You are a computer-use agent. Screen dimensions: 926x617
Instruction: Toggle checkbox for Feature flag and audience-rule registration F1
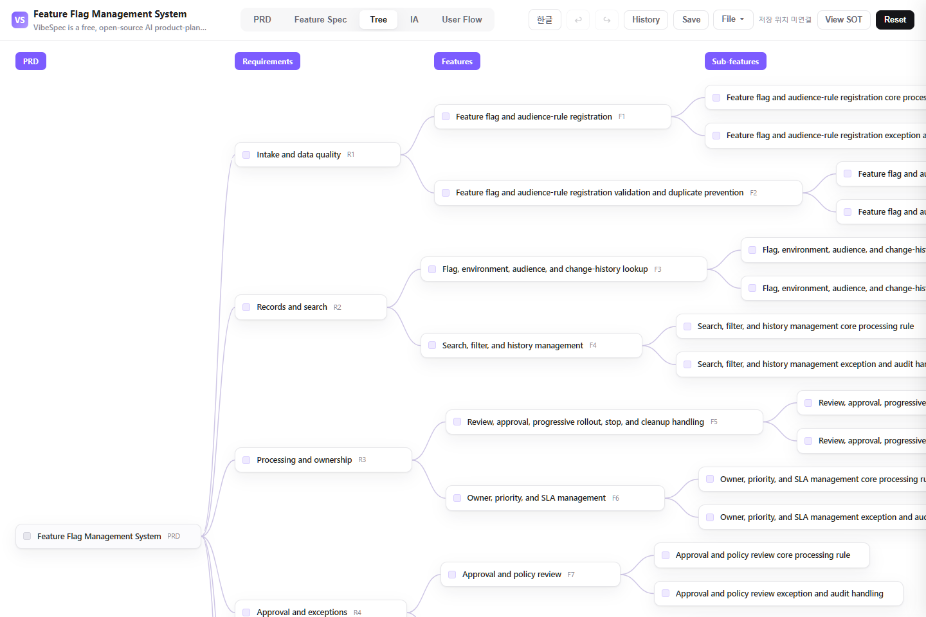coord(446,116)
